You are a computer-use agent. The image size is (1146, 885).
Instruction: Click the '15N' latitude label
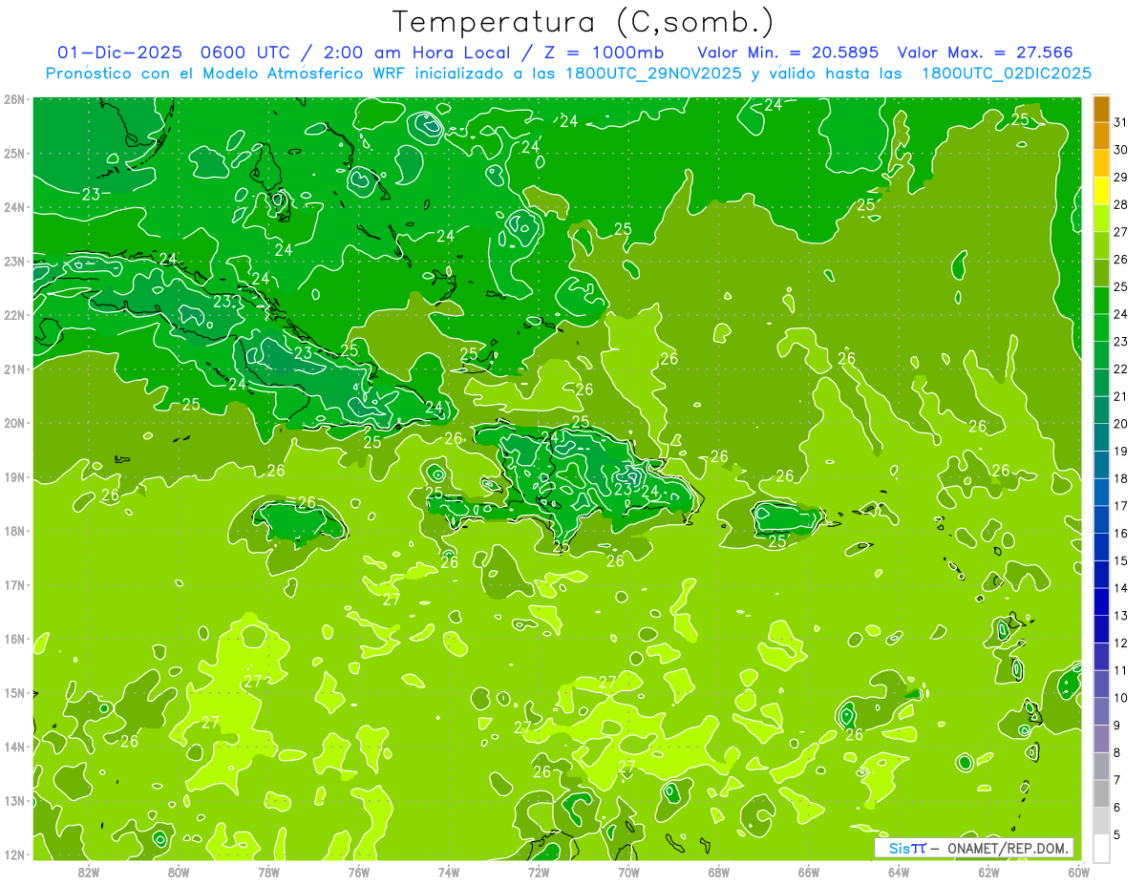[14, 692]
